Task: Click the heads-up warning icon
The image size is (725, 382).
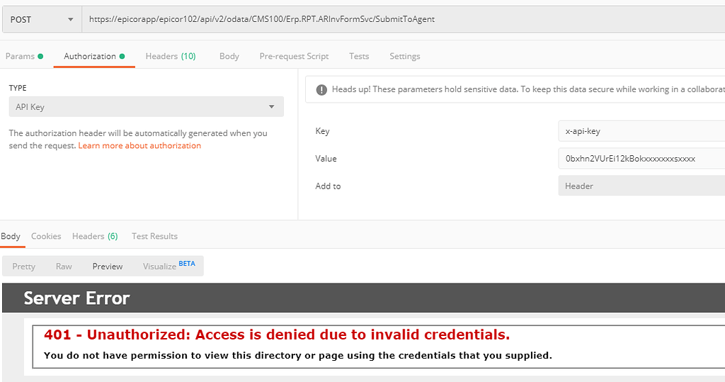Action: point(321,90)
